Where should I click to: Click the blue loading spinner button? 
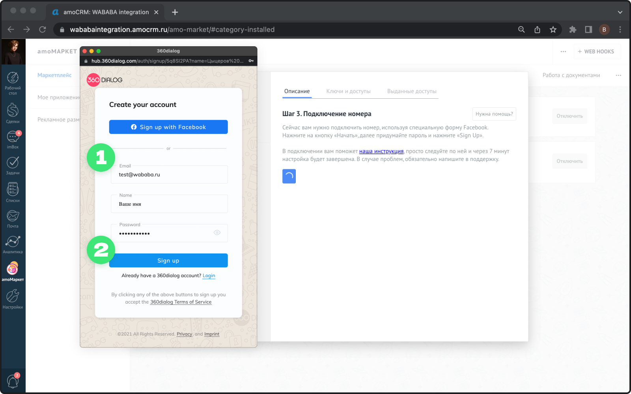click(289, 176)
